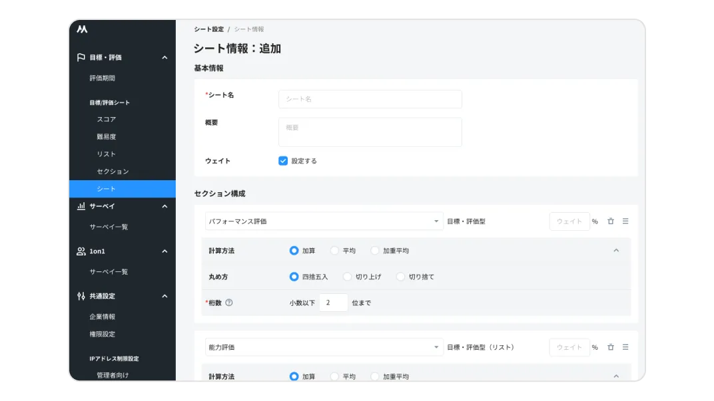Click the シート設定 breadcrumb link
Screen dimensions: 714x401
click(209, 29)
